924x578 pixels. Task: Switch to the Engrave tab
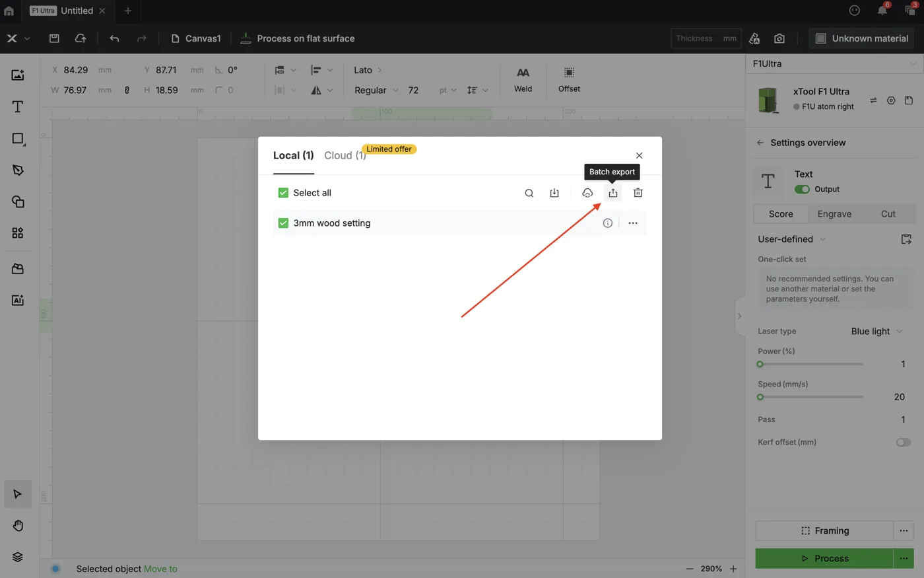point(834,214)
